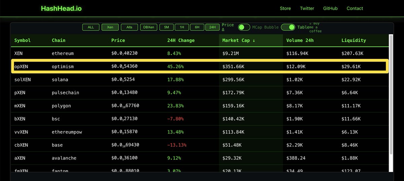The image size is (404, 181).
Task: Click the avalanche chain cell
Action: [x=64, y=158]
